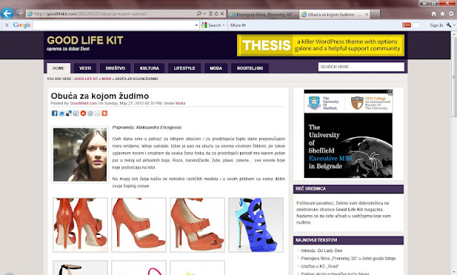Open more sharing options plus icon
The width and height of the screenshot is (457, 275).
[105, 113]
